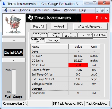Click the Value column header
Viewport: 112px width, 109px height.
pyautogui.click(x=78, y=47)
